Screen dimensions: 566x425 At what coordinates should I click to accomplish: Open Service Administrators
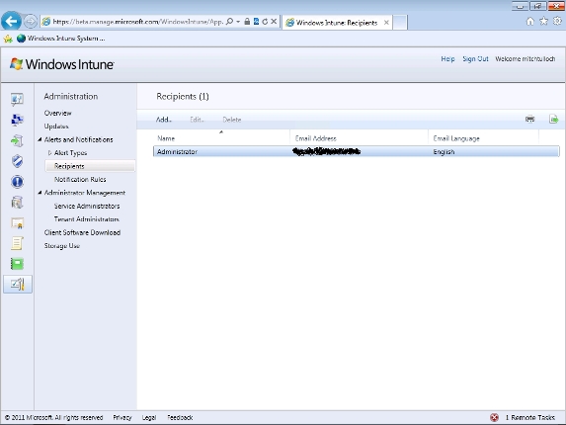87,206
